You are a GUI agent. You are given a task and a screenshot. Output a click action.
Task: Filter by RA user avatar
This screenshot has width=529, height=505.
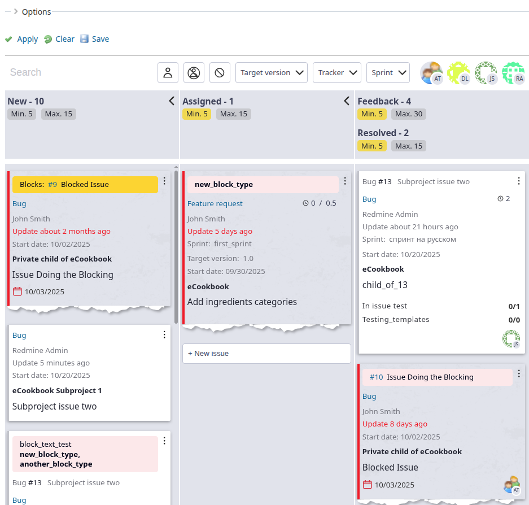coord(513,73)
